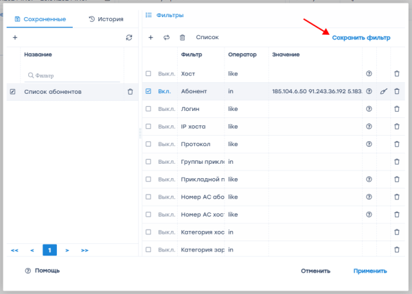Add a new saved filter with plus icon
The image size is (412, 294).
coord(15,37)
